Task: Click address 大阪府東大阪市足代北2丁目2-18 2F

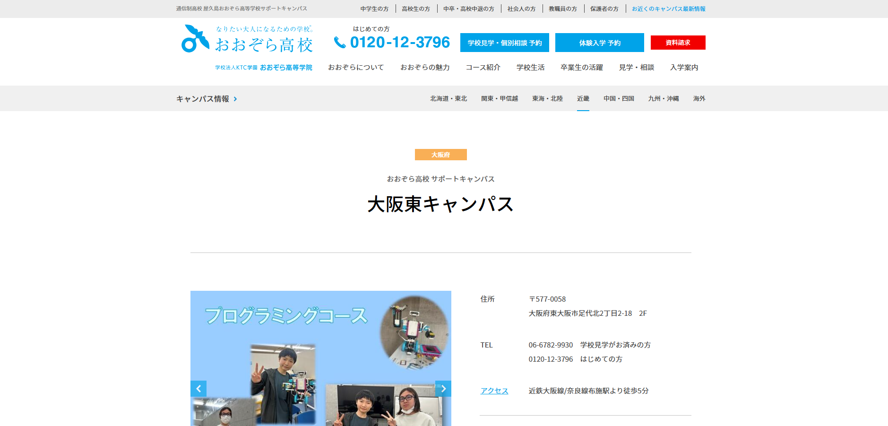Action: 587,313
